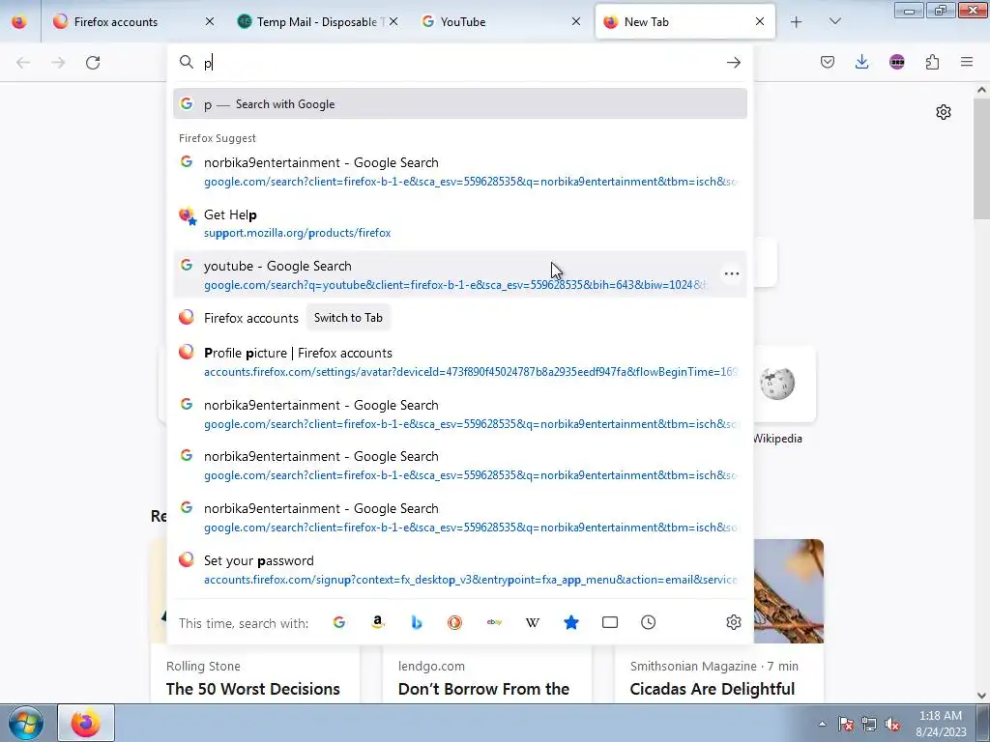Select 'p — Search with Google' suggestion
Viewport: 990px width, 742px height.
[x=459, y=104]
